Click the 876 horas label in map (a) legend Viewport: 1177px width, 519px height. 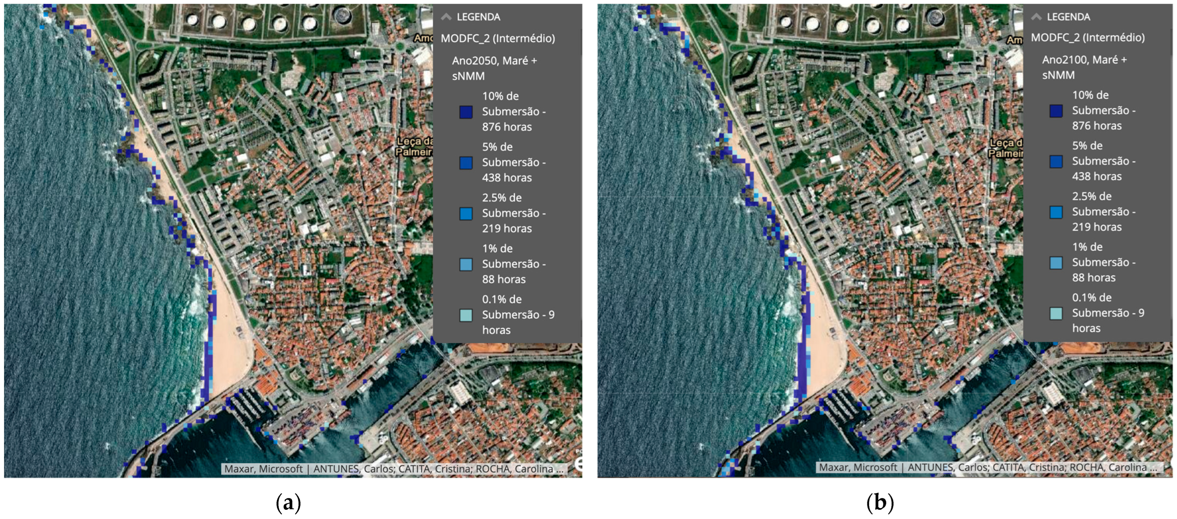pos(507,127)
